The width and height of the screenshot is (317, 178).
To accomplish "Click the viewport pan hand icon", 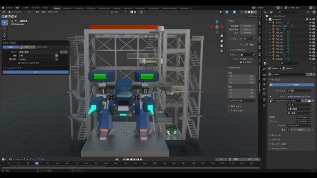I will 221,41.
